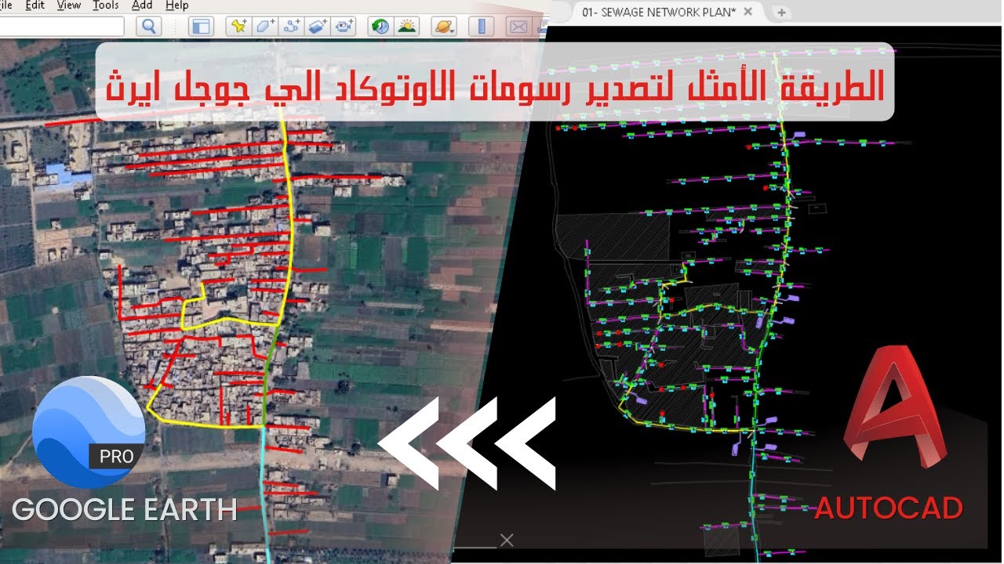Open the Tools menu in Google Earth

106,5
